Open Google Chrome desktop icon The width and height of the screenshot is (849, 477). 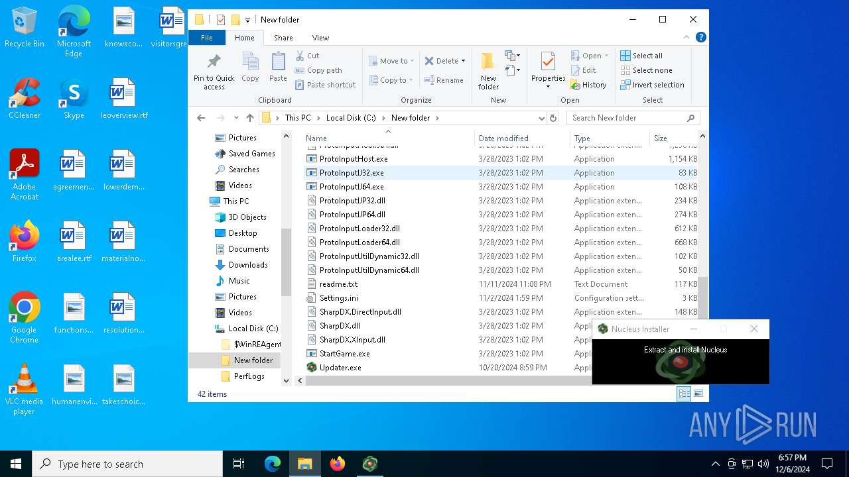tap(24, 318)
